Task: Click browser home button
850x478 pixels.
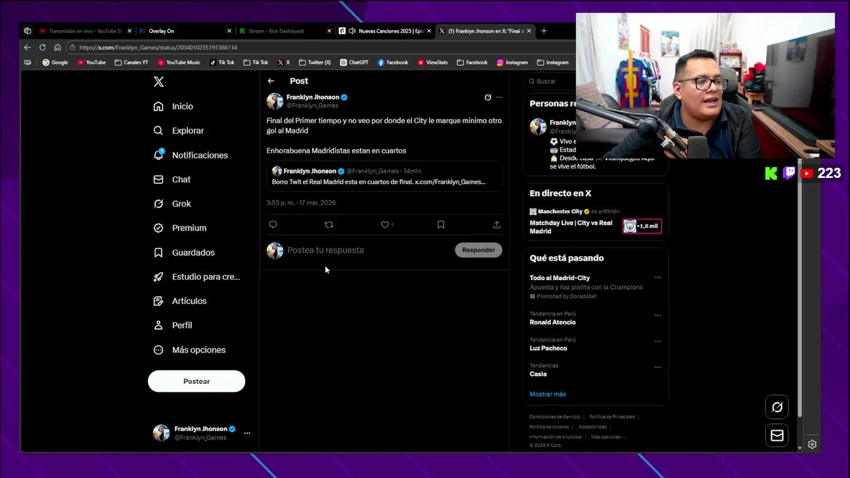Action: click(x=58, y=47)
